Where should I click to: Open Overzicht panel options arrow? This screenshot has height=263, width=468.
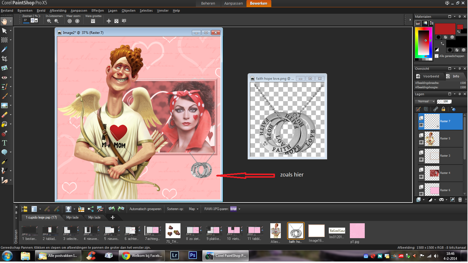[x=455, y=69]
